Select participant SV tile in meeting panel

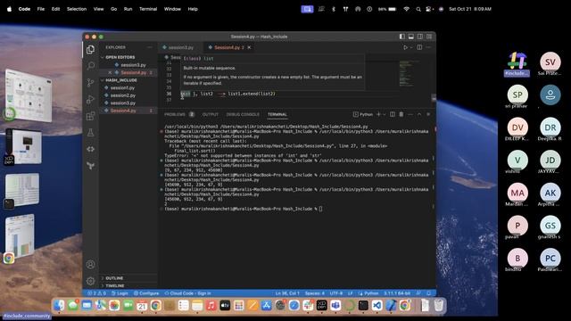(x=550, y=62)
